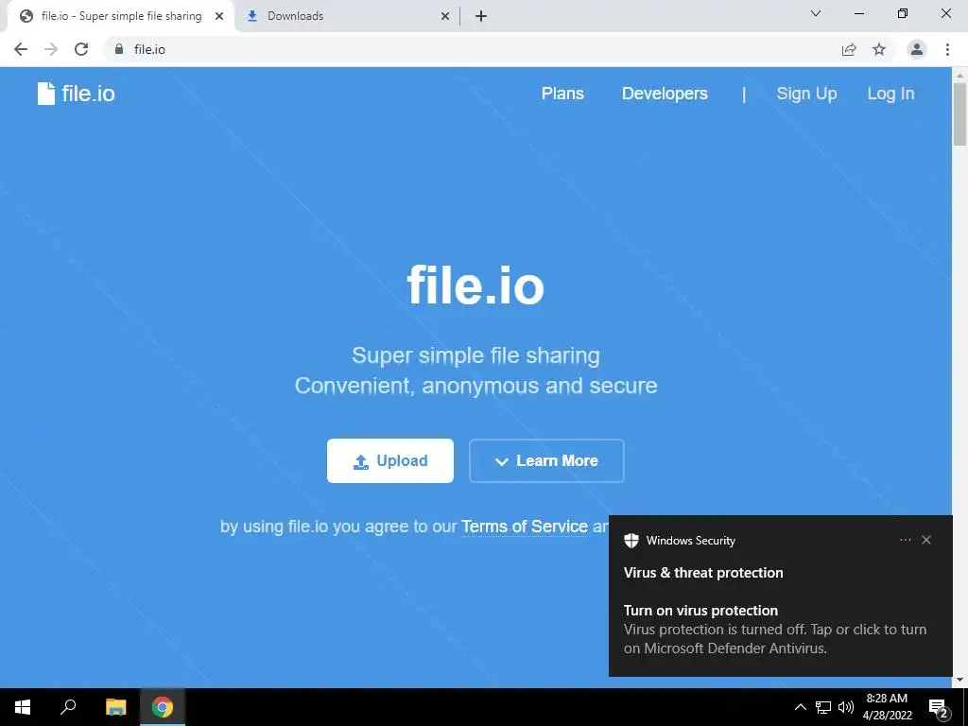Select the file.io Super simple file sharing tab

(x=122, y=16)
